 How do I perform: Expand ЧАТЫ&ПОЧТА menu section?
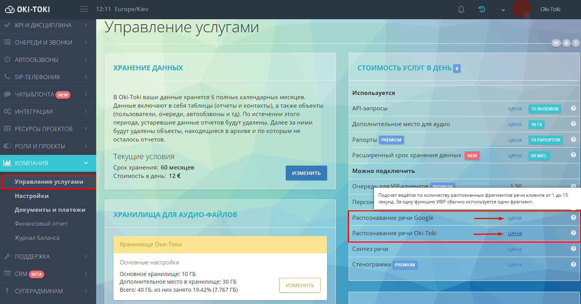[x=48, y=94]
